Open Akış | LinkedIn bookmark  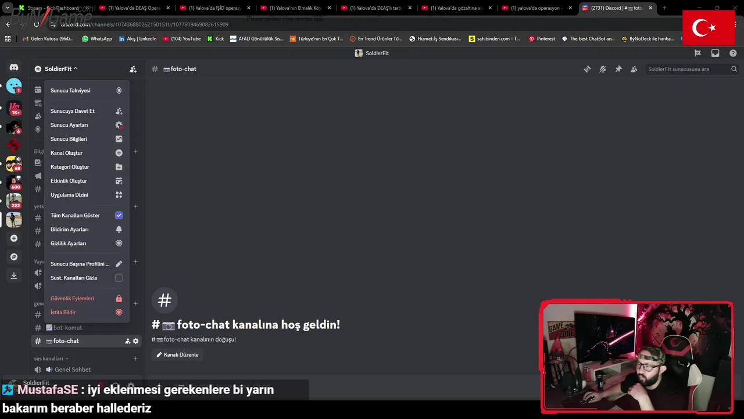pyautogui.click(x=138, y=38)
